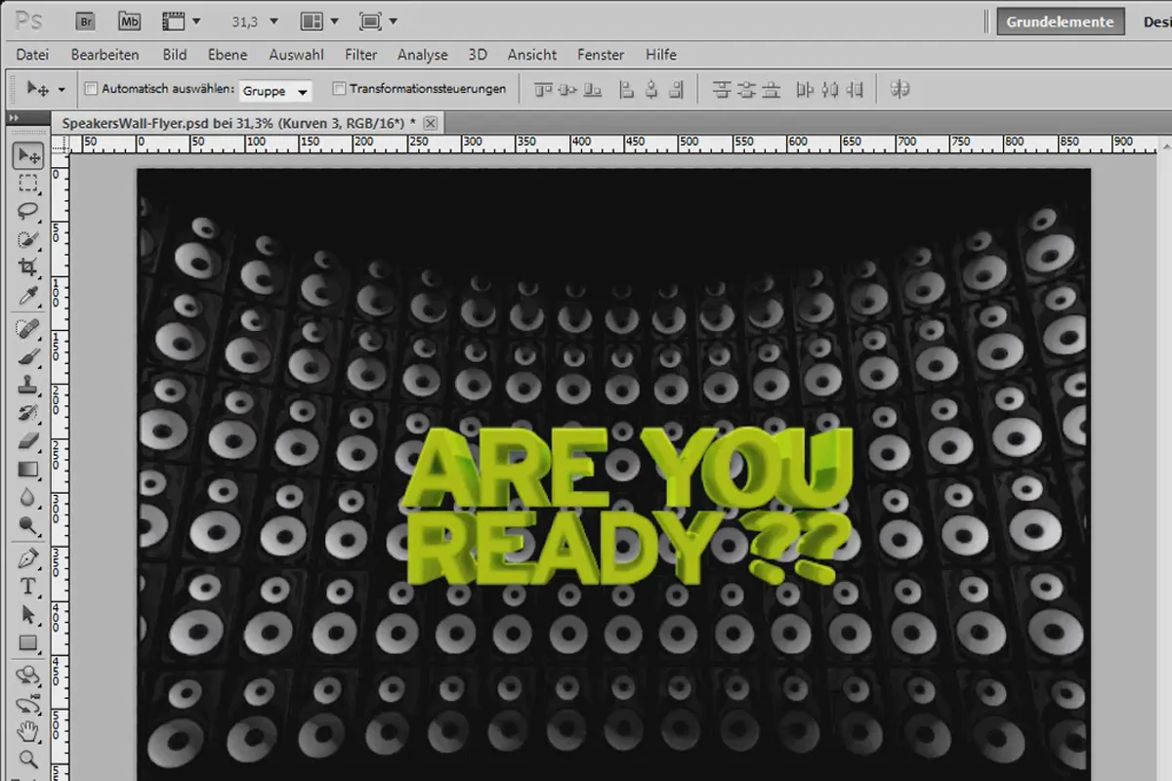Image resolution: width=1172 pixels, height=781 pixels.
Task: Enable Transformationssteuerungen checkbox
Action: tap(339, 89)
